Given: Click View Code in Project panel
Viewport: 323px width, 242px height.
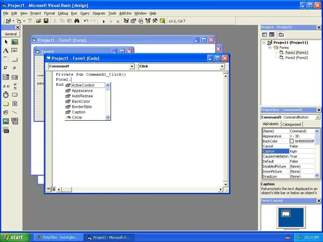Looking at the screenshot, I should [x=265, y=35].
